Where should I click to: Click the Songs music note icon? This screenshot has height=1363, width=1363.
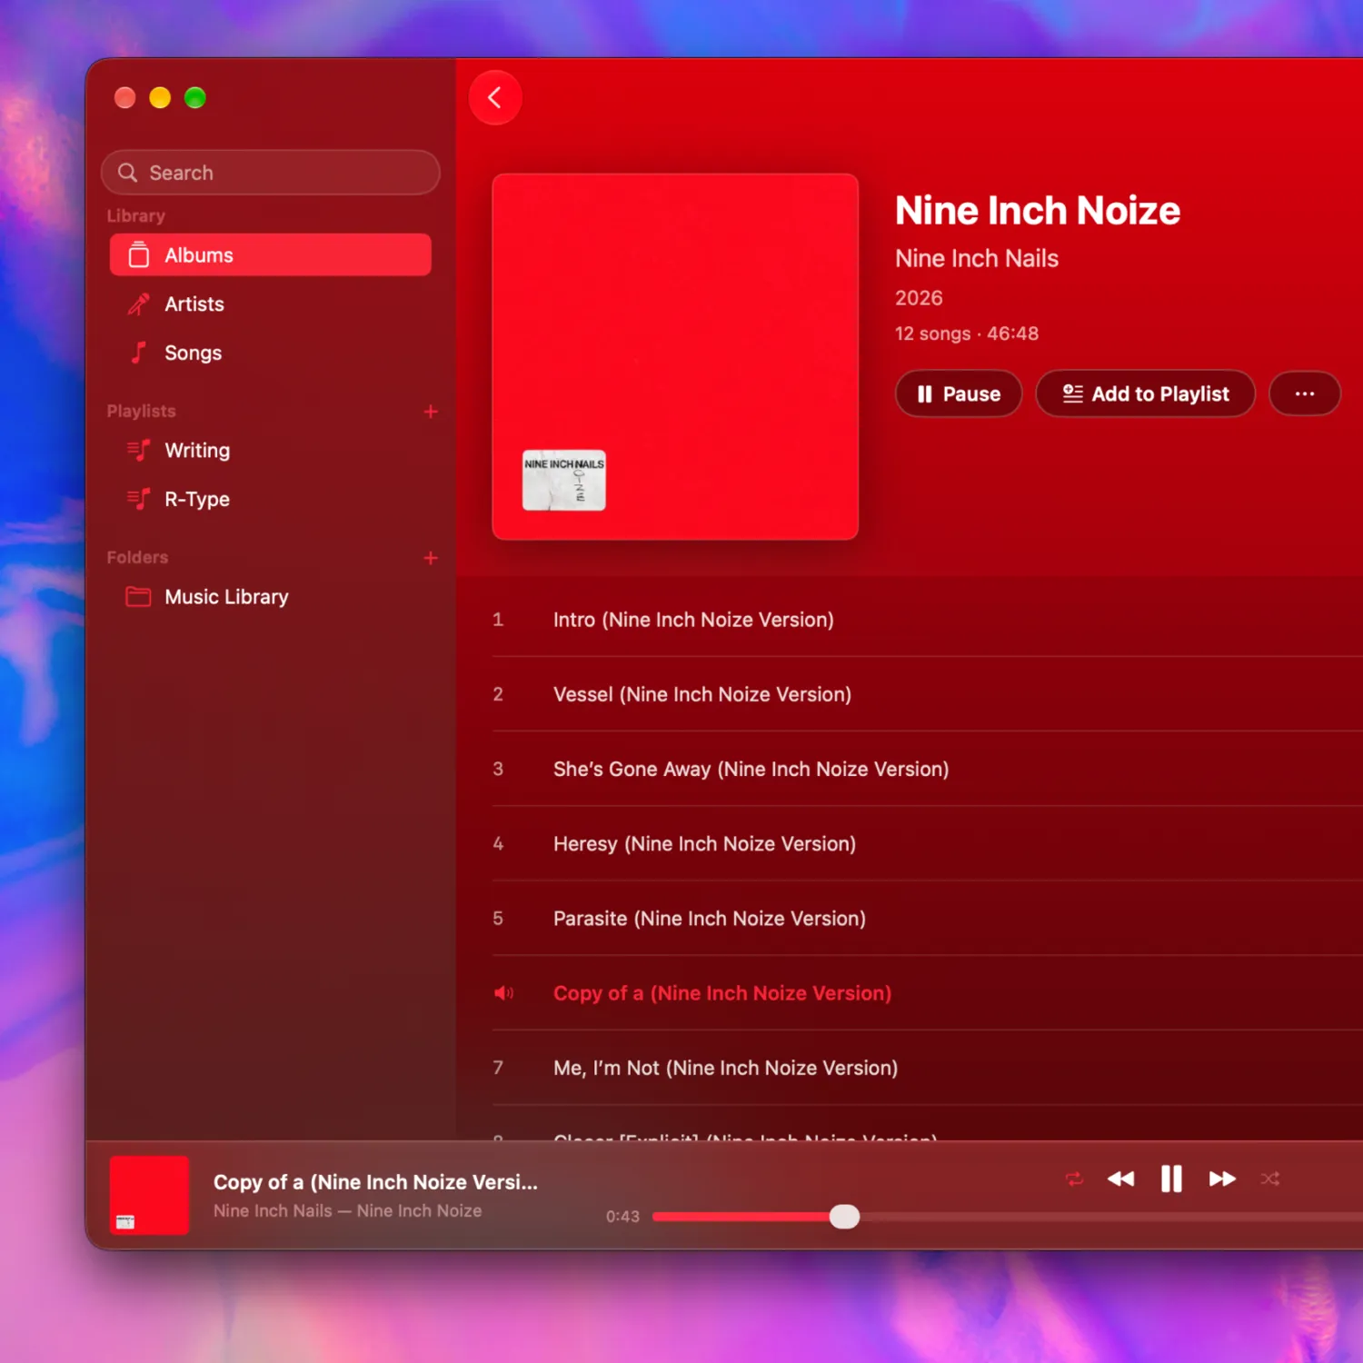click(139, 353)
